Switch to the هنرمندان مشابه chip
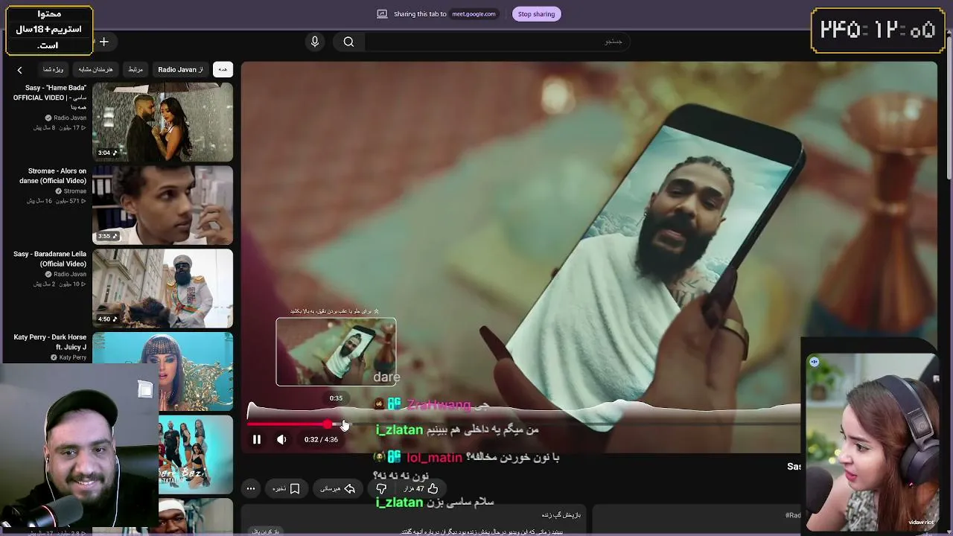The image size is (953, 536). tap(95, 69)
